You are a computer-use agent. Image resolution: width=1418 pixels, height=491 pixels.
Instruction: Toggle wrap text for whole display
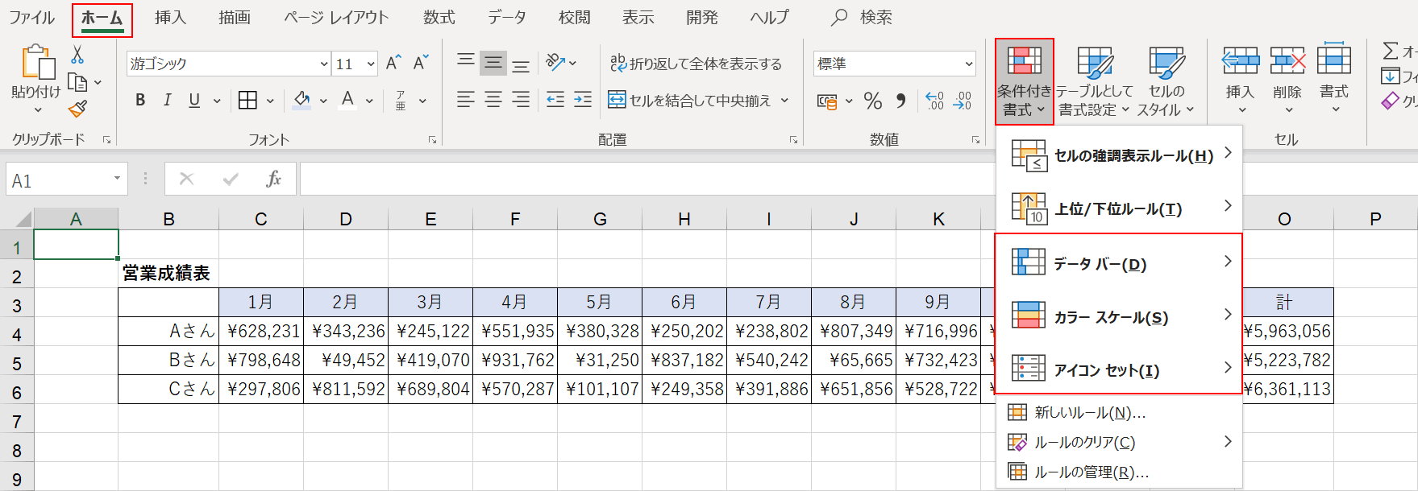click(x=696, y=64)
